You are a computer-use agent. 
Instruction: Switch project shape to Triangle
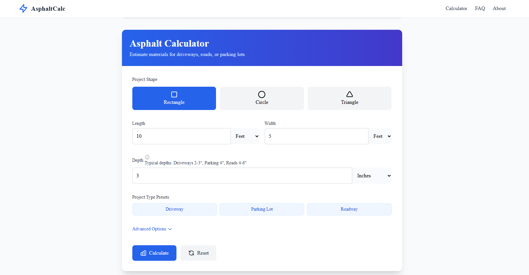(x=350, y=102)
